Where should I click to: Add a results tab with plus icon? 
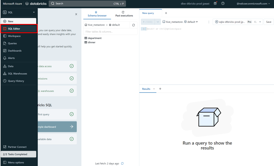tap(160, 89)
